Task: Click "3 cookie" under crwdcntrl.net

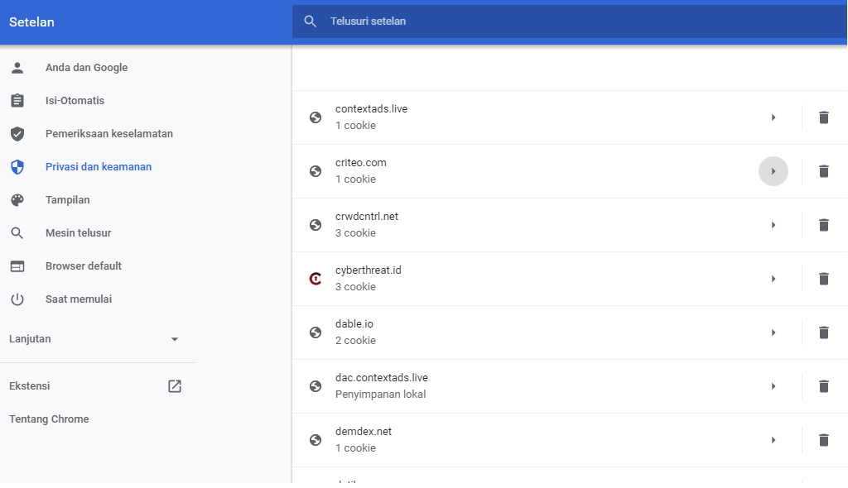Action: tap(355, 233)
